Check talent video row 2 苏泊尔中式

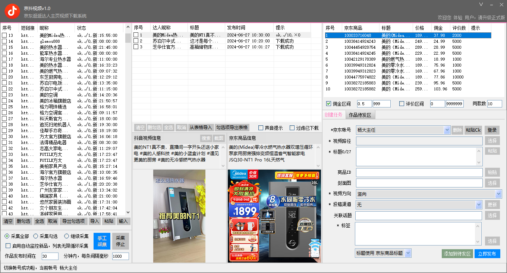tap(136, 41)
